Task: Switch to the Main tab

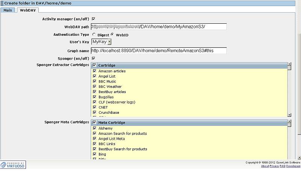Action: click(8, 11)
